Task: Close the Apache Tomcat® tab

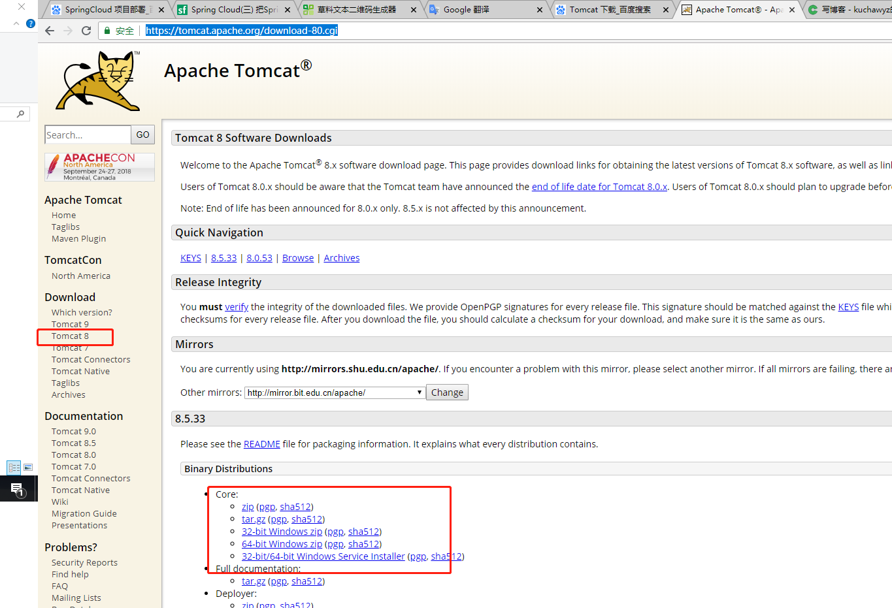Action: point(792,10)
